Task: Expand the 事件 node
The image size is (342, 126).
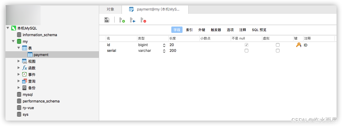Action: coord(19,74)
